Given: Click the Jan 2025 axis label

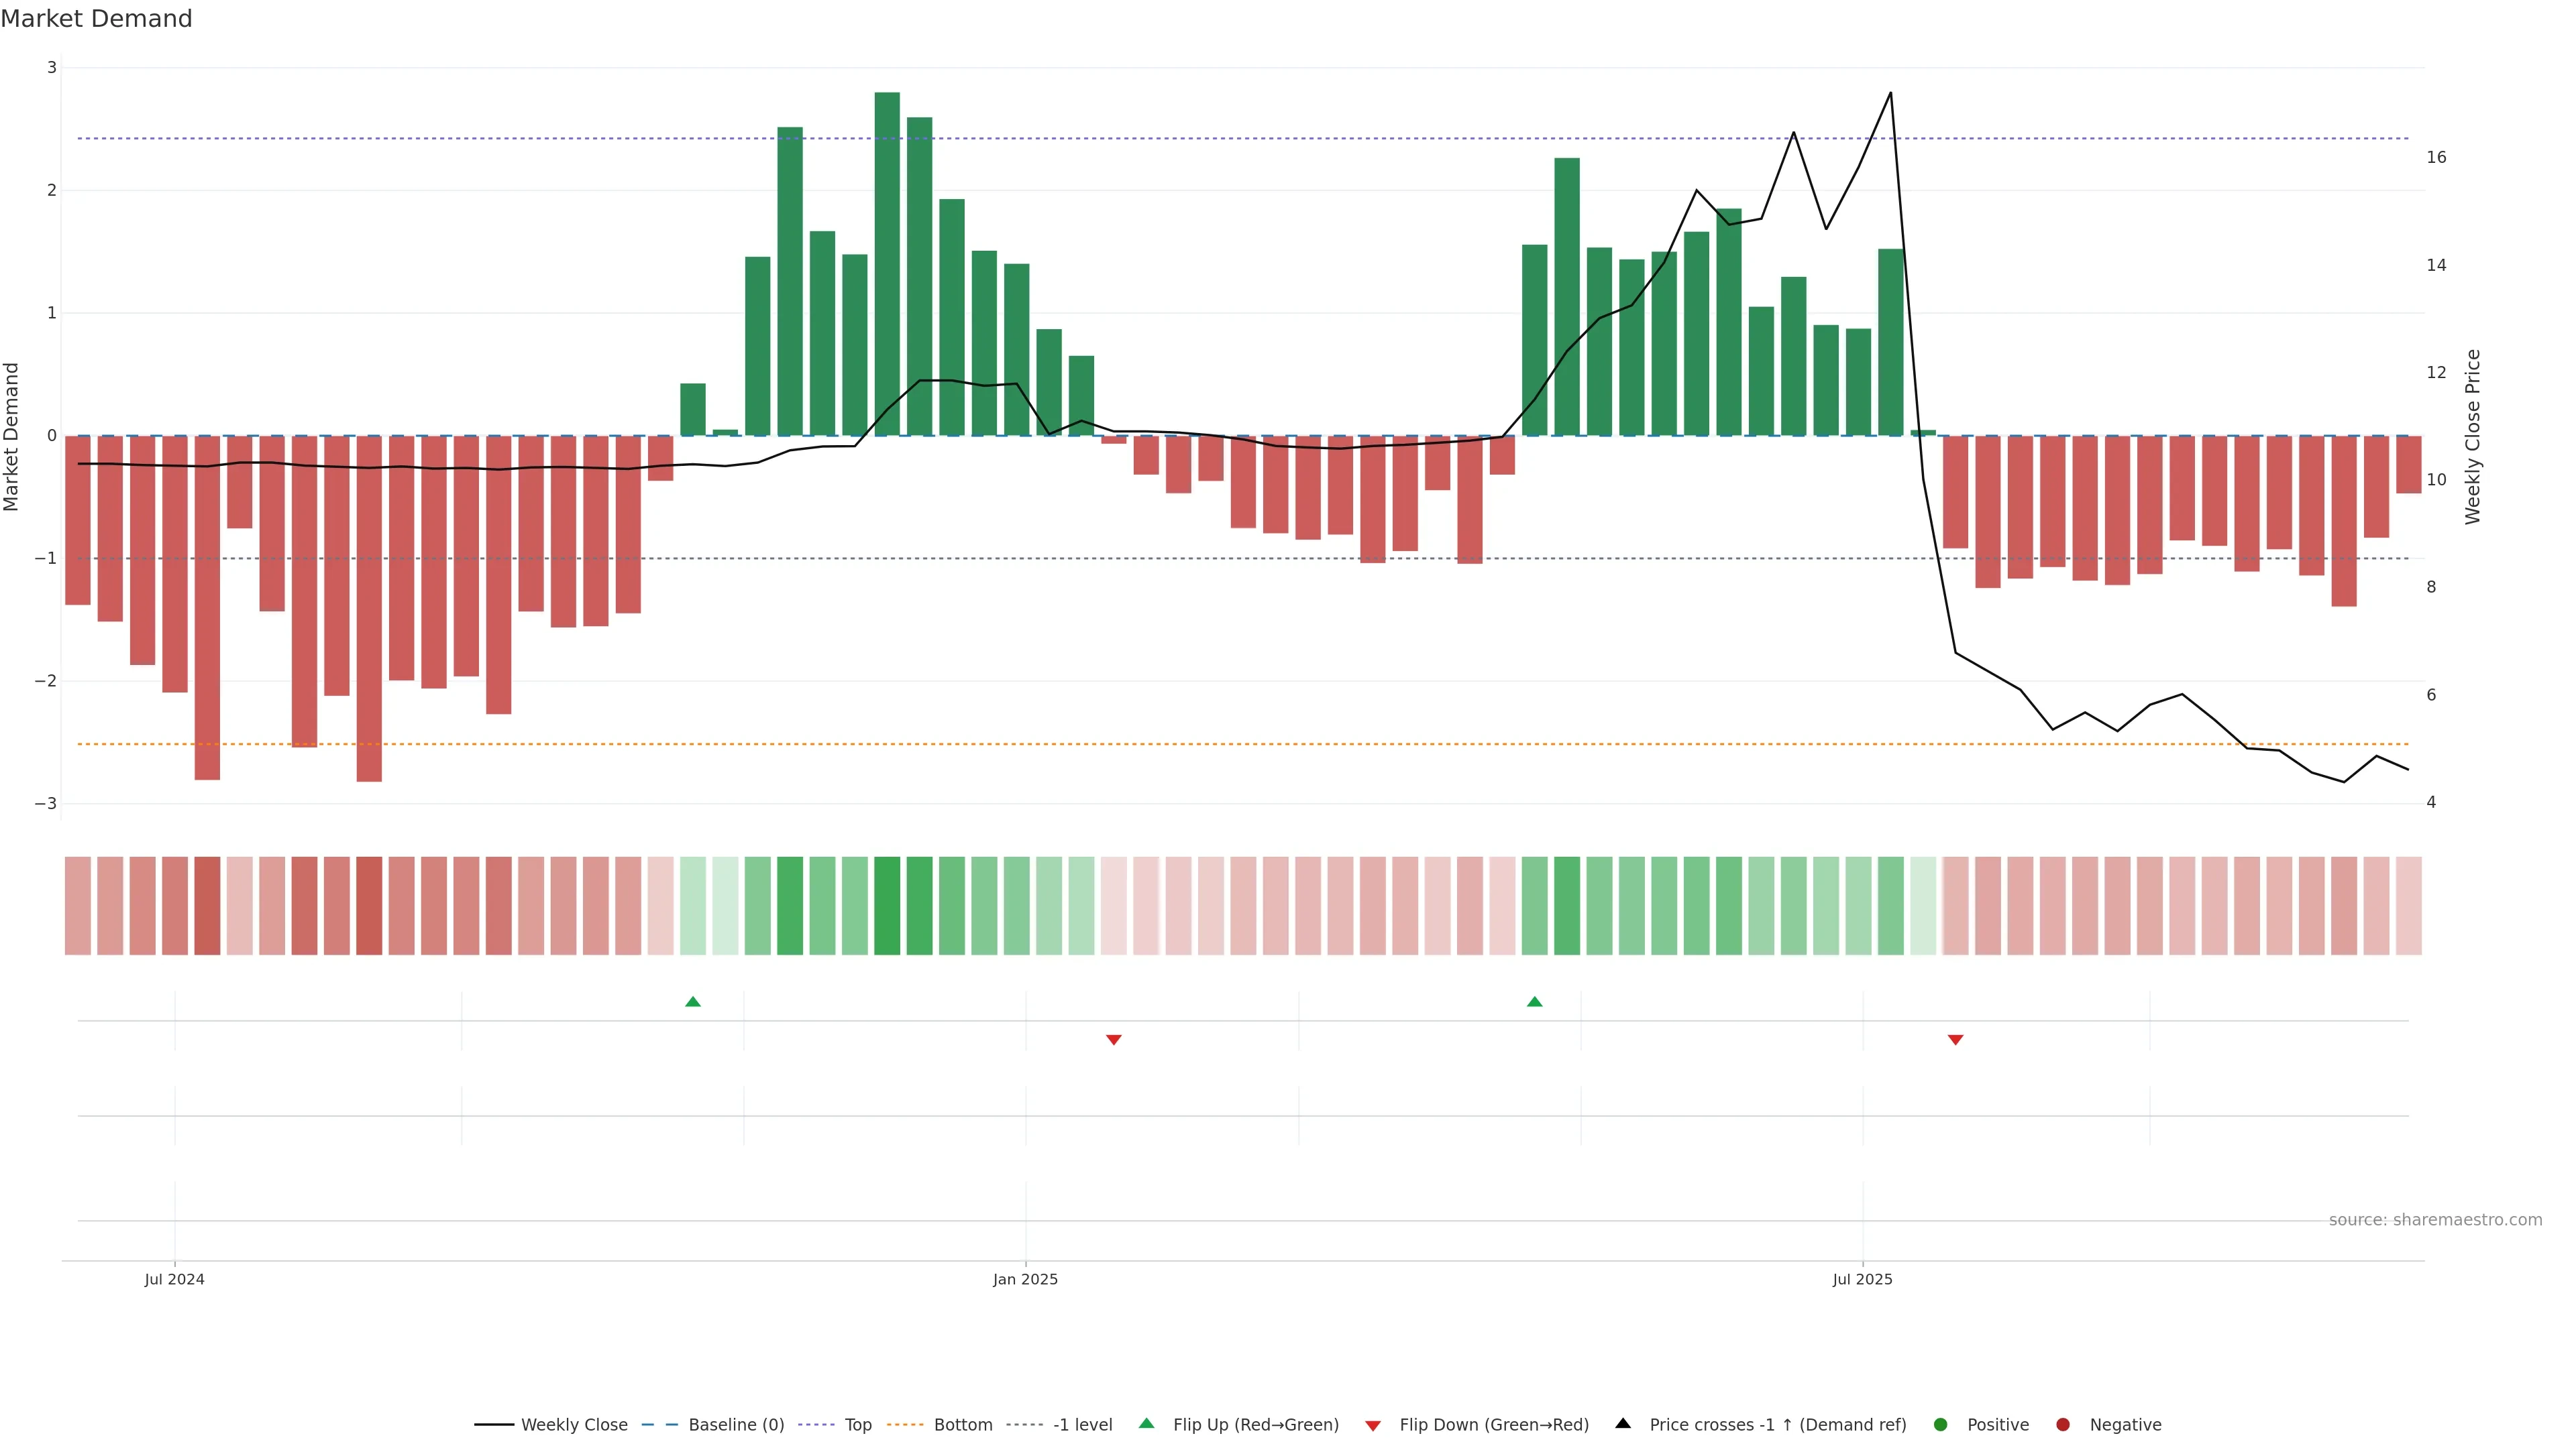Looking at the screenshot, I should click(1025, 1279).
